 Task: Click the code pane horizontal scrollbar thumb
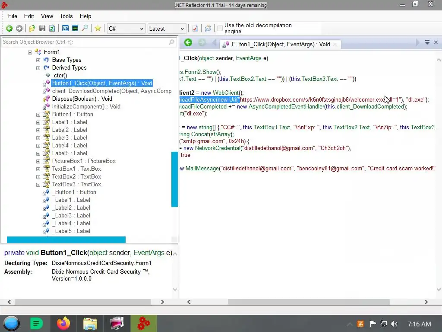click(x=309, y=302)
